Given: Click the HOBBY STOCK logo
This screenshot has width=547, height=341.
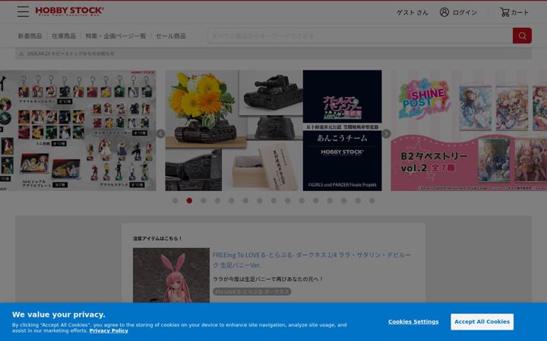Looking at the screenshot, I should click(69, 11).
